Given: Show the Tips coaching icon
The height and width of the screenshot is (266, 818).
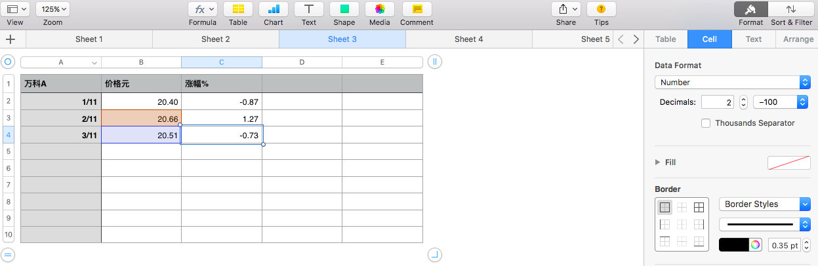Looking at the screenshot, I should point(602,9).
